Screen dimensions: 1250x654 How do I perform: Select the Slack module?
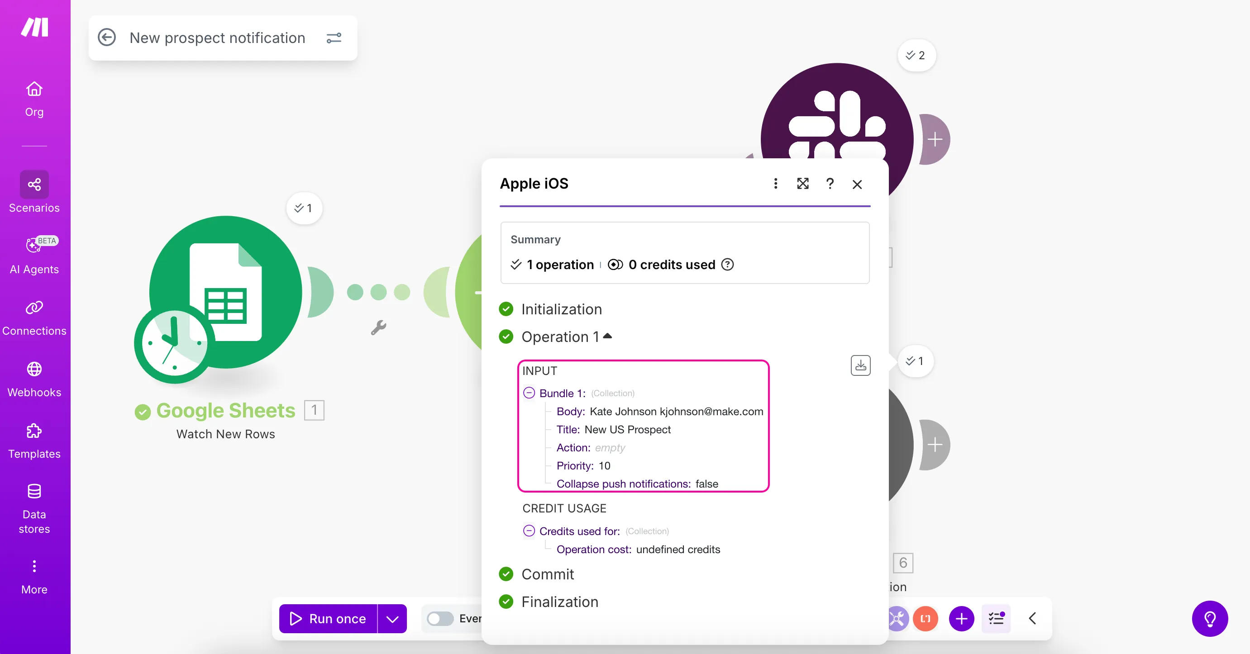pos(836,112)
